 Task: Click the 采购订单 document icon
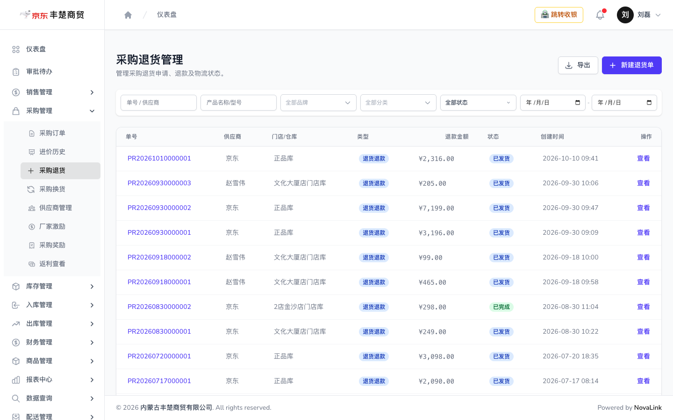pos(32,133)
